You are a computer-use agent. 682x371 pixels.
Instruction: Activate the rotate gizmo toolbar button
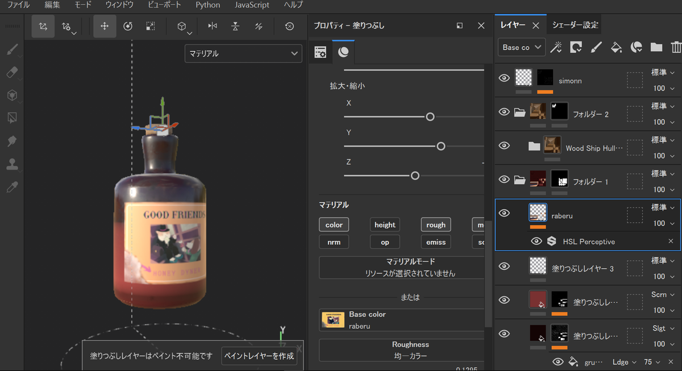(x=128, y=26)
